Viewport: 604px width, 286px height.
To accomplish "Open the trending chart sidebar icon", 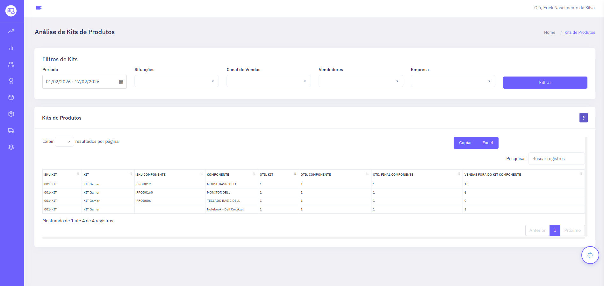I will pyautogui.click(x=11, y=31).
